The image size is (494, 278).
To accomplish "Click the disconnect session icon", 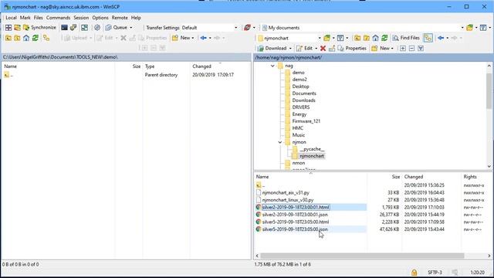I will pyautogui.click(x=247, y=28).
